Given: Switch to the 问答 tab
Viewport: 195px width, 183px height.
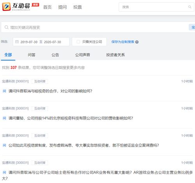Looking at the screenshot, I should point(32,55).
